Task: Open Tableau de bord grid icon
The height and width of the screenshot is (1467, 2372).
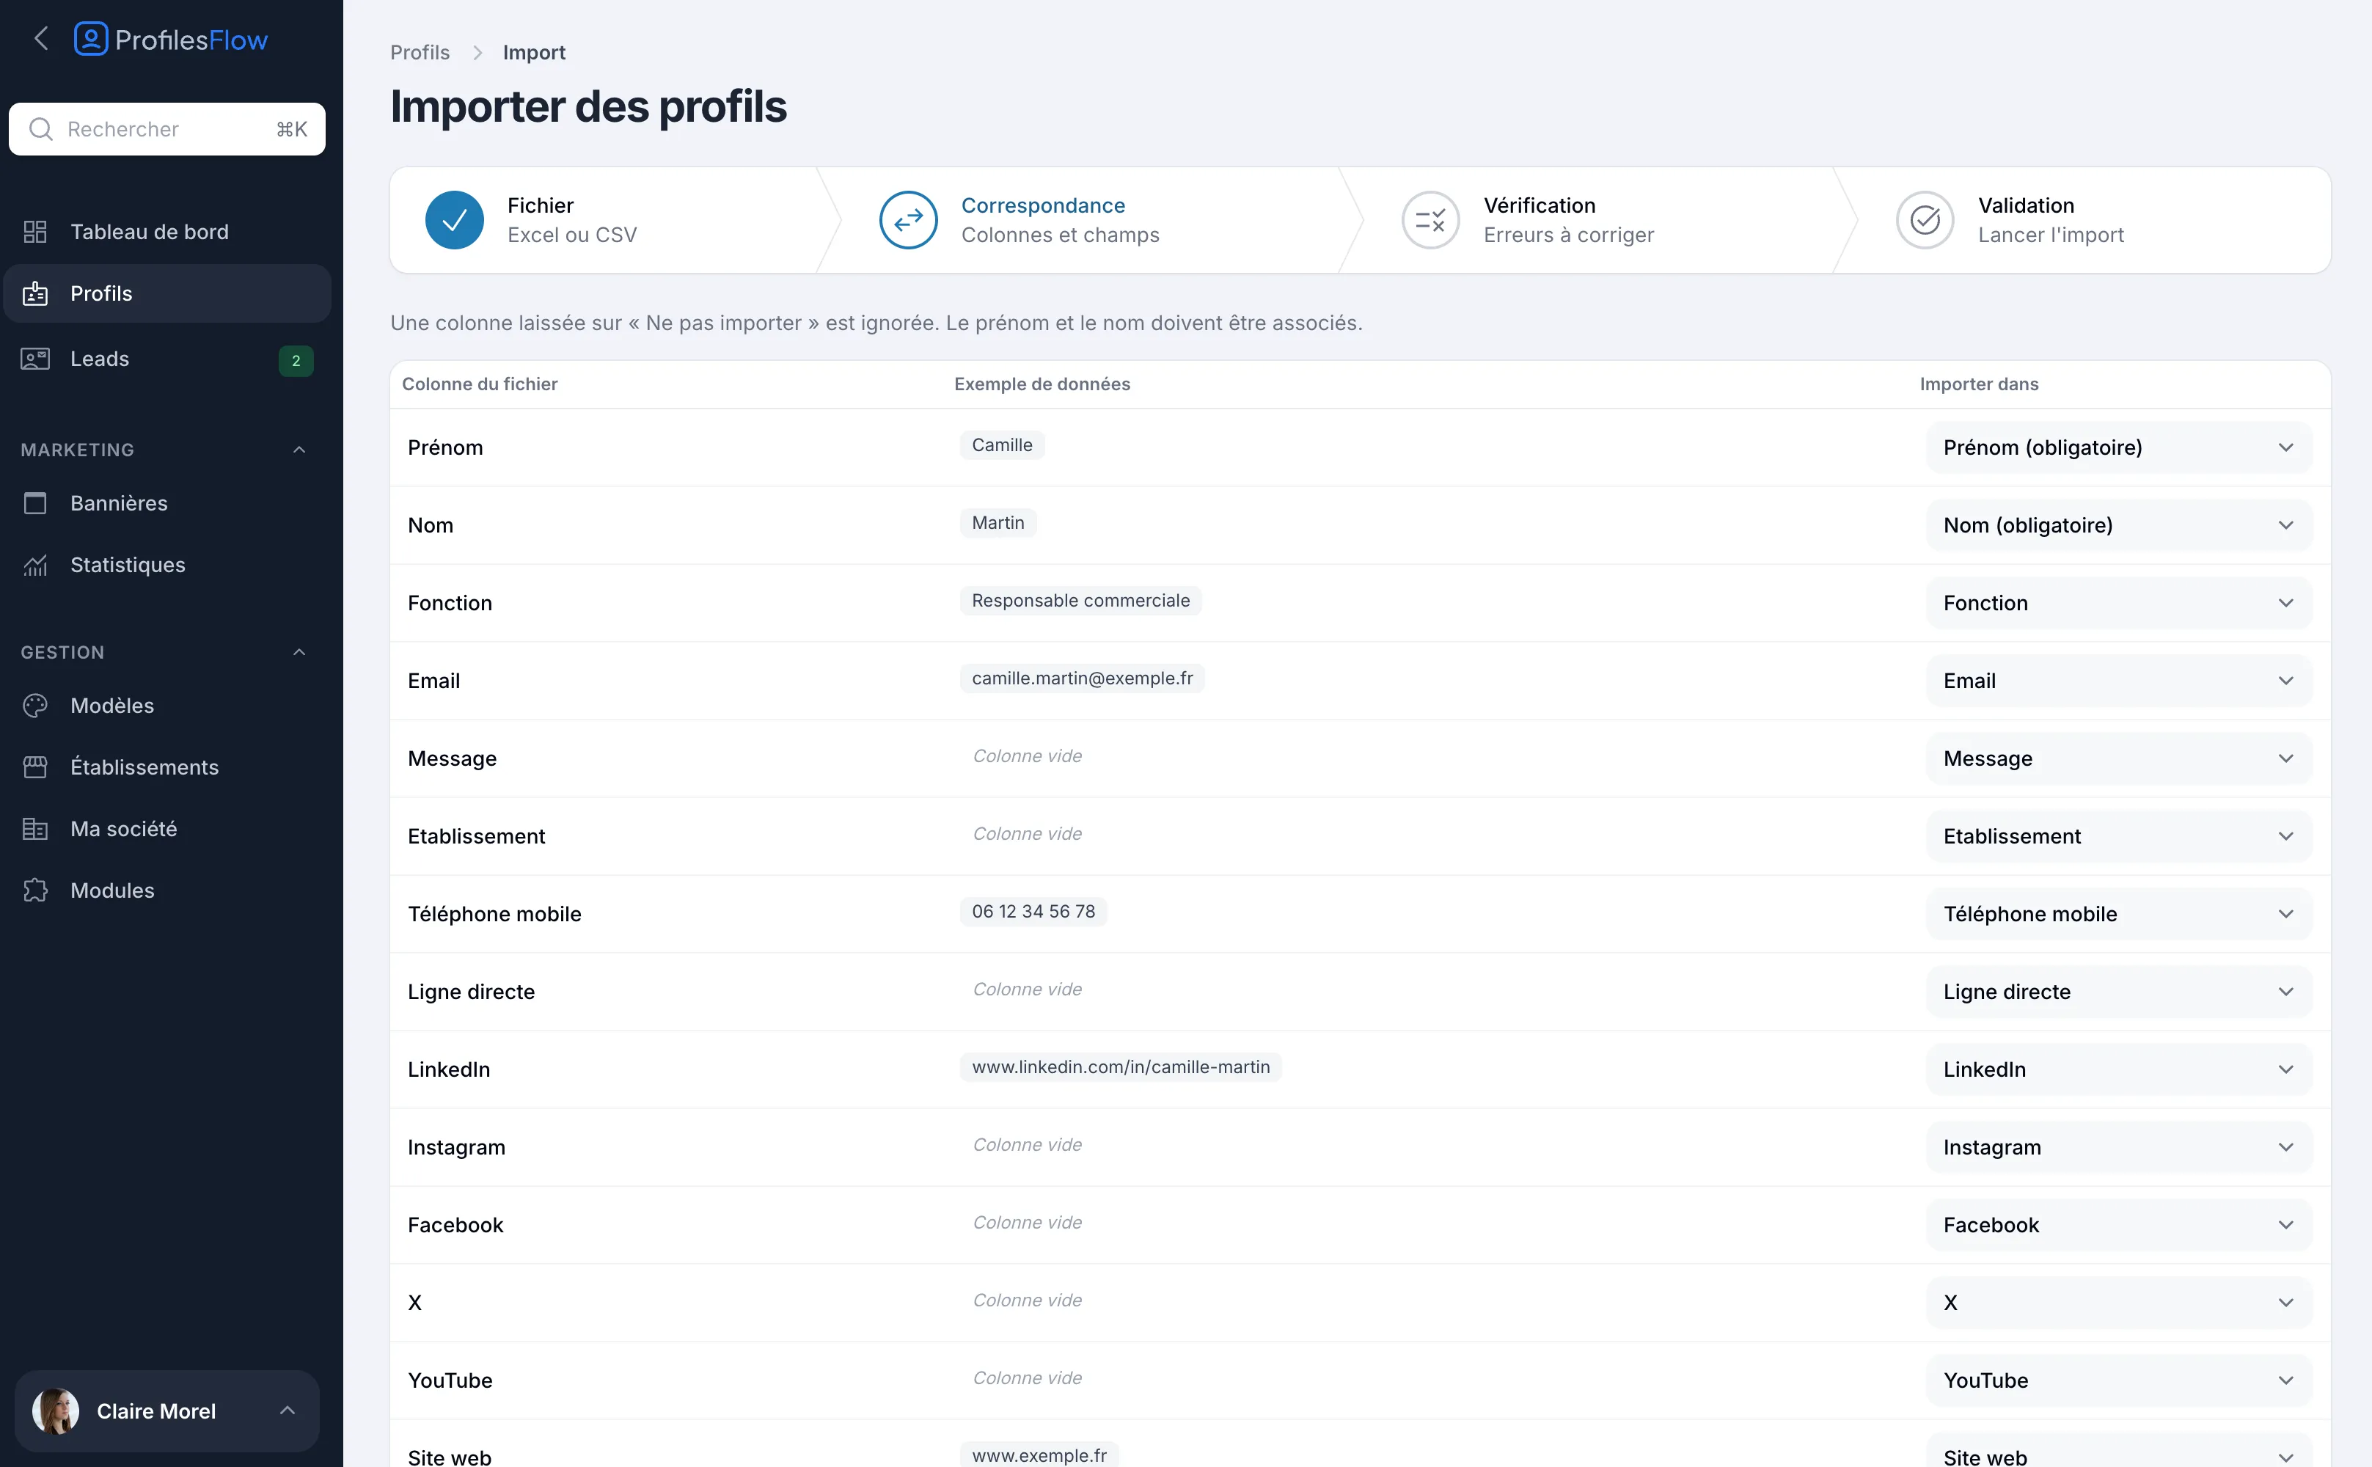Action: [35, 232]
